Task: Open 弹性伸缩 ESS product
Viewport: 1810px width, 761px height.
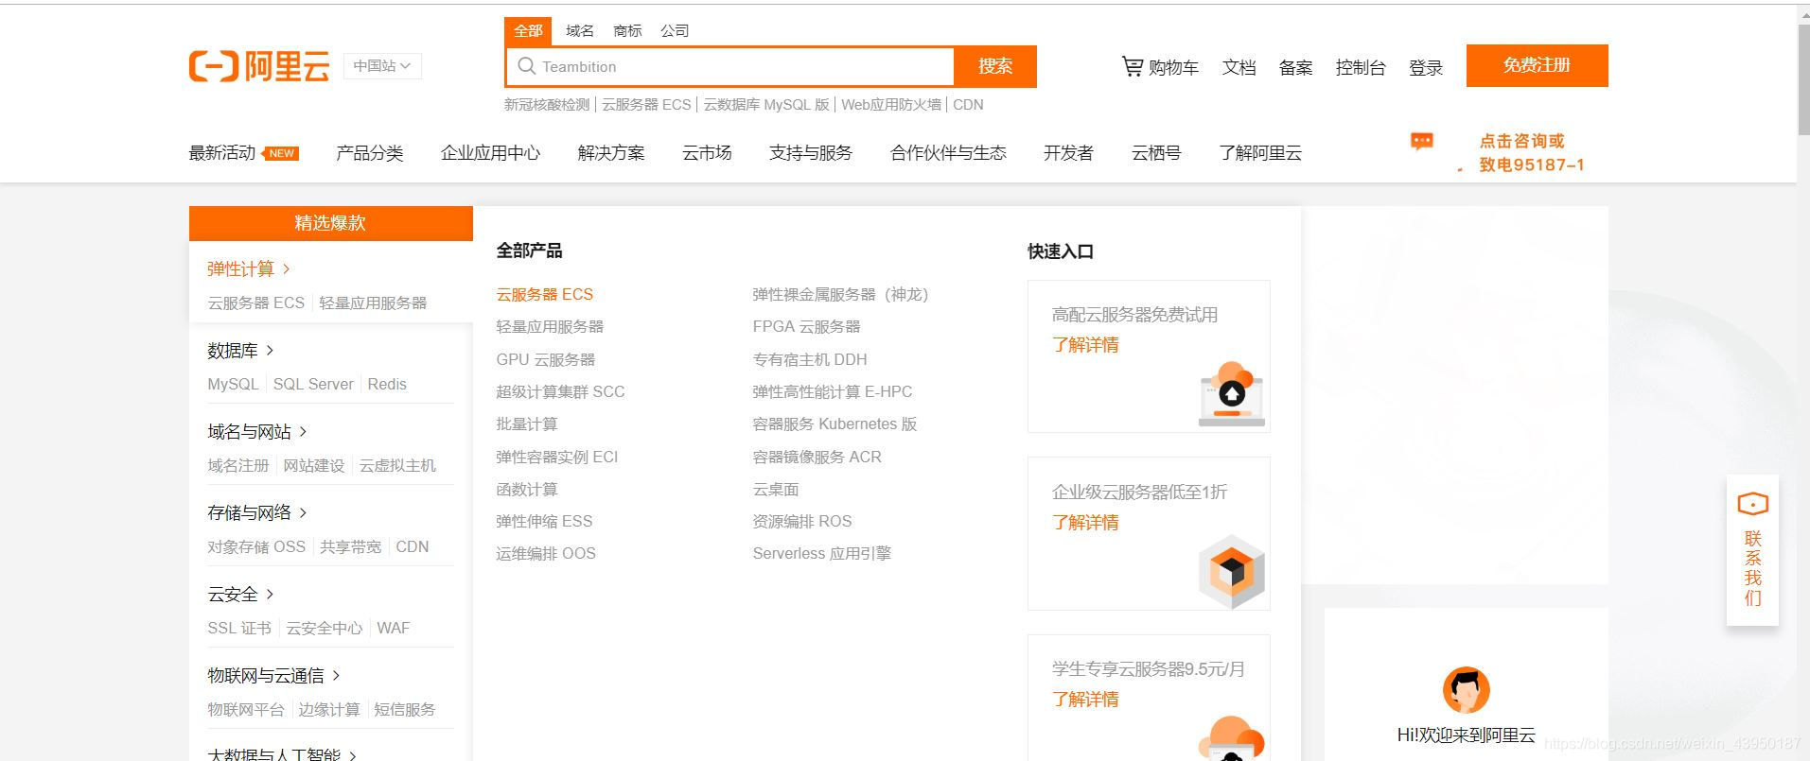Action: tap(544, 522)
